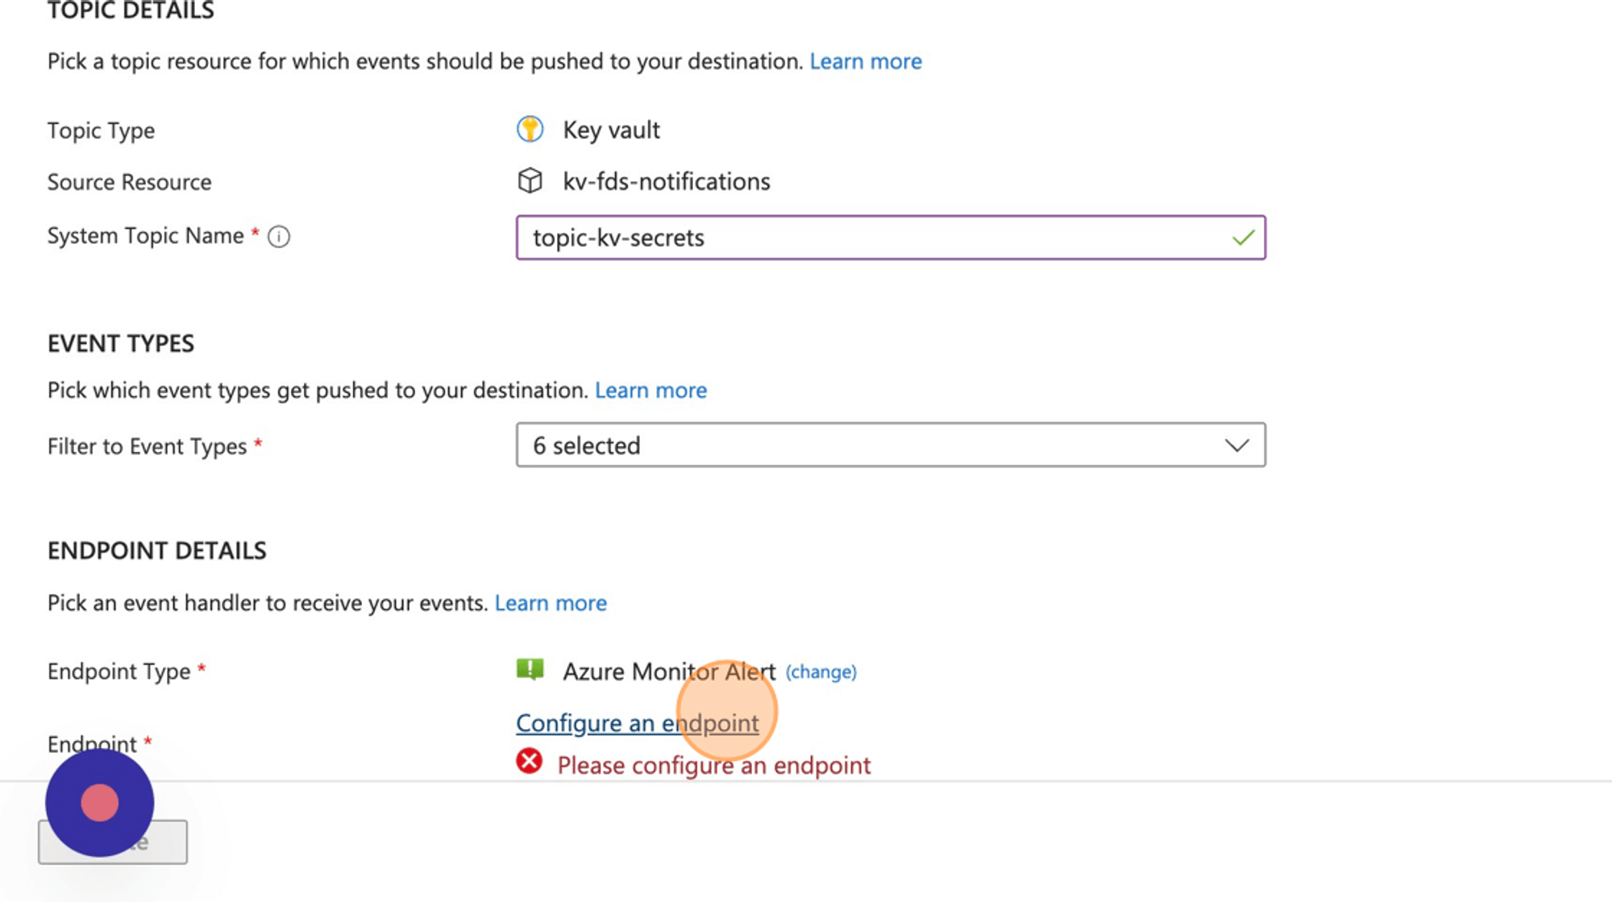Open Learn more link under Event Types
1612x902 pixels.
[650, 390]
